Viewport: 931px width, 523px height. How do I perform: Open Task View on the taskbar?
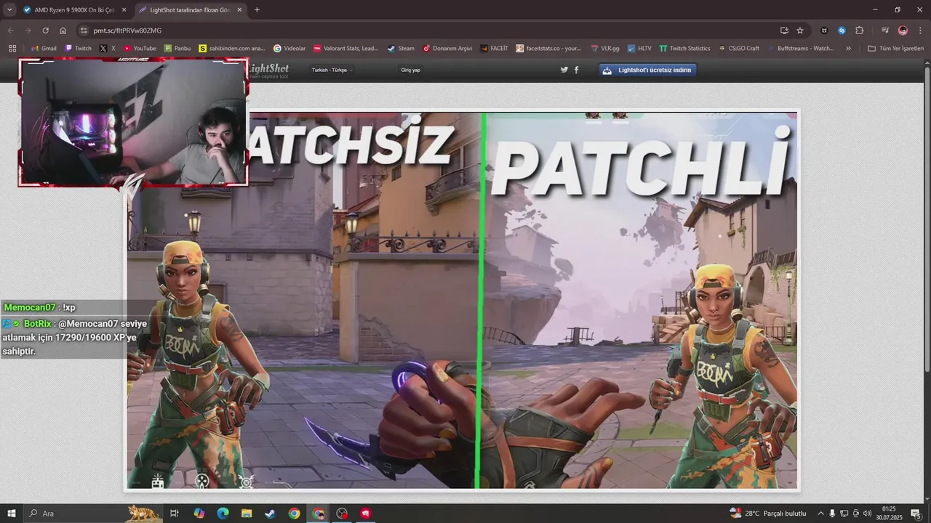174,514
